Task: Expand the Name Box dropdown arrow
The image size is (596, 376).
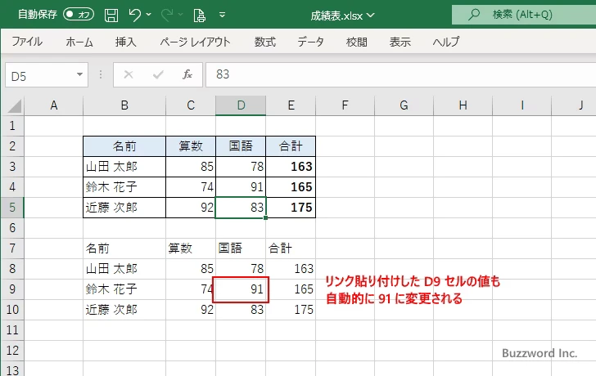Action: [x=80, y=74]
